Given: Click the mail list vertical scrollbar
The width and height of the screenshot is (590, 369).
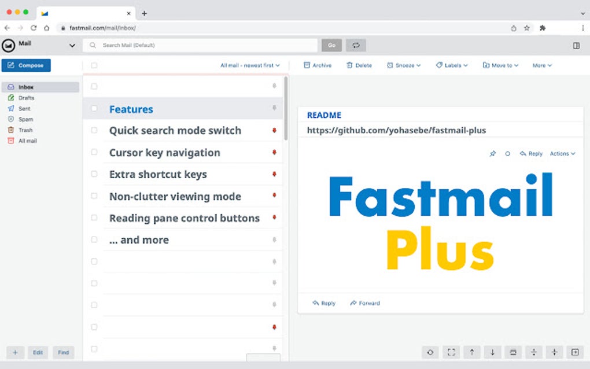Looking at the screenshot, I should coord(286,108).
